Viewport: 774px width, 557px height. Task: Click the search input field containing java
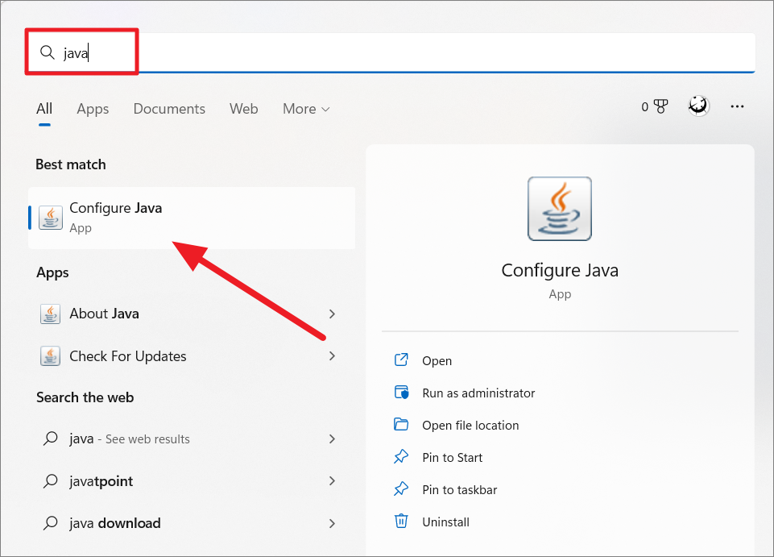click(390, 52)
